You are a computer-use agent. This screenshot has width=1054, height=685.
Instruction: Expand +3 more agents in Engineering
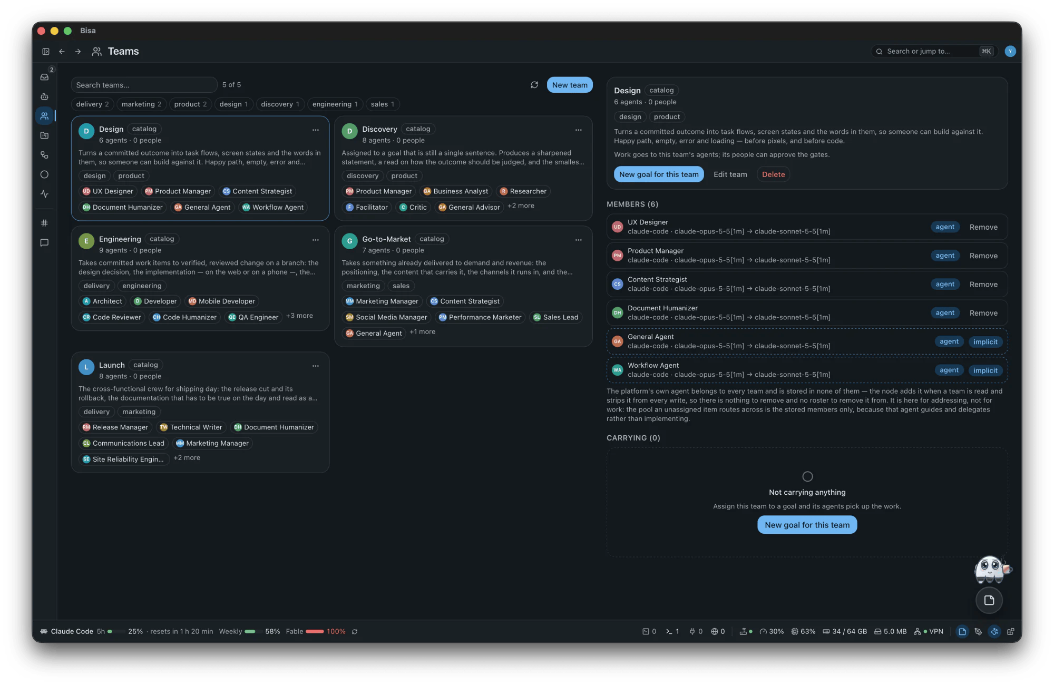(299, 316)
